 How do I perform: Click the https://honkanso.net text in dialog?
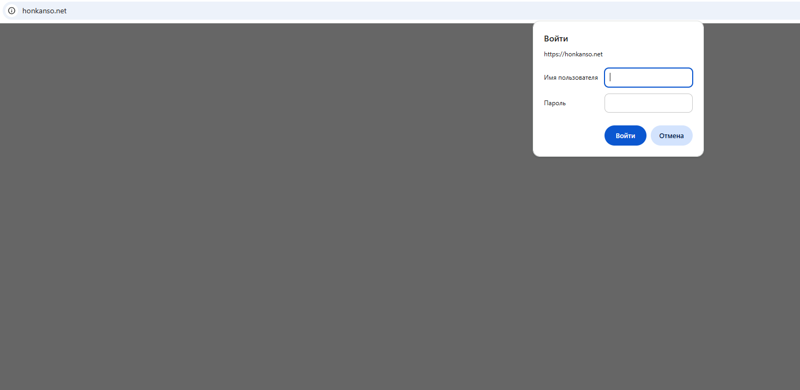[x=573, y=54]
